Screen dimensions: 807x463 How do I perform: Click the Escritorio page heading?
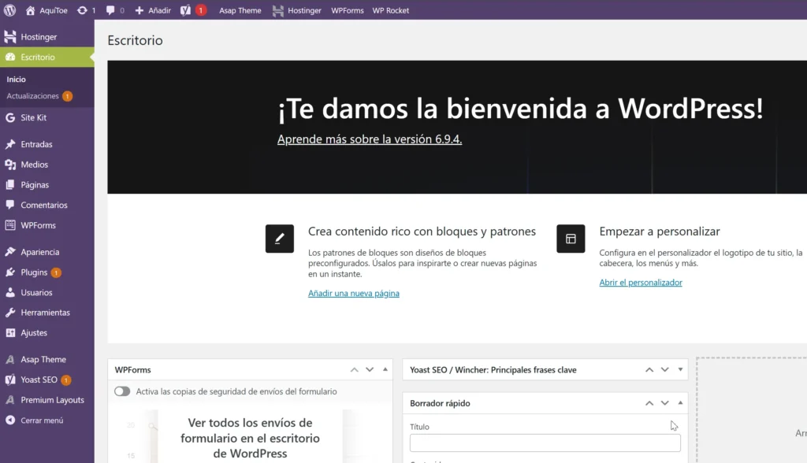point(135,40)
